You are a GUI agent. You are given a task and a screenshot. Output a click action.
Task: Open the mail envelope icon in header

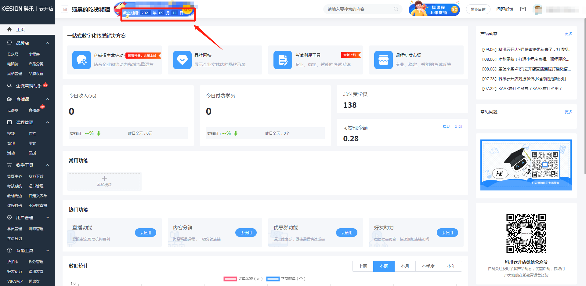click(523, 9)
